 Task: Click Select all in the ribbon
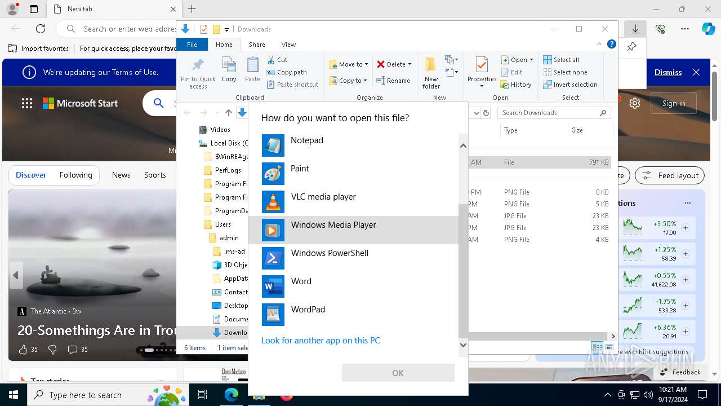561,60
